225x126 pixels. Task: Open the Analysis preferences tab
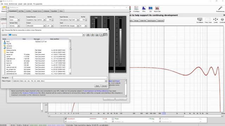[x=46, y=11]
